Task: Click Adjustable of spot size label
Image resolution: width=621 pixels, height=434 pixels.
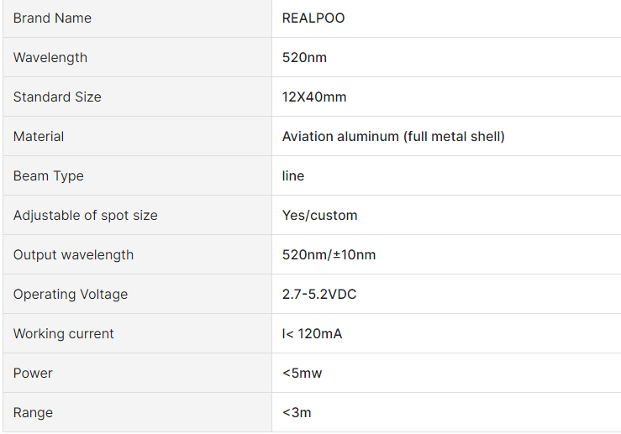Action: [x=86, y=216]
